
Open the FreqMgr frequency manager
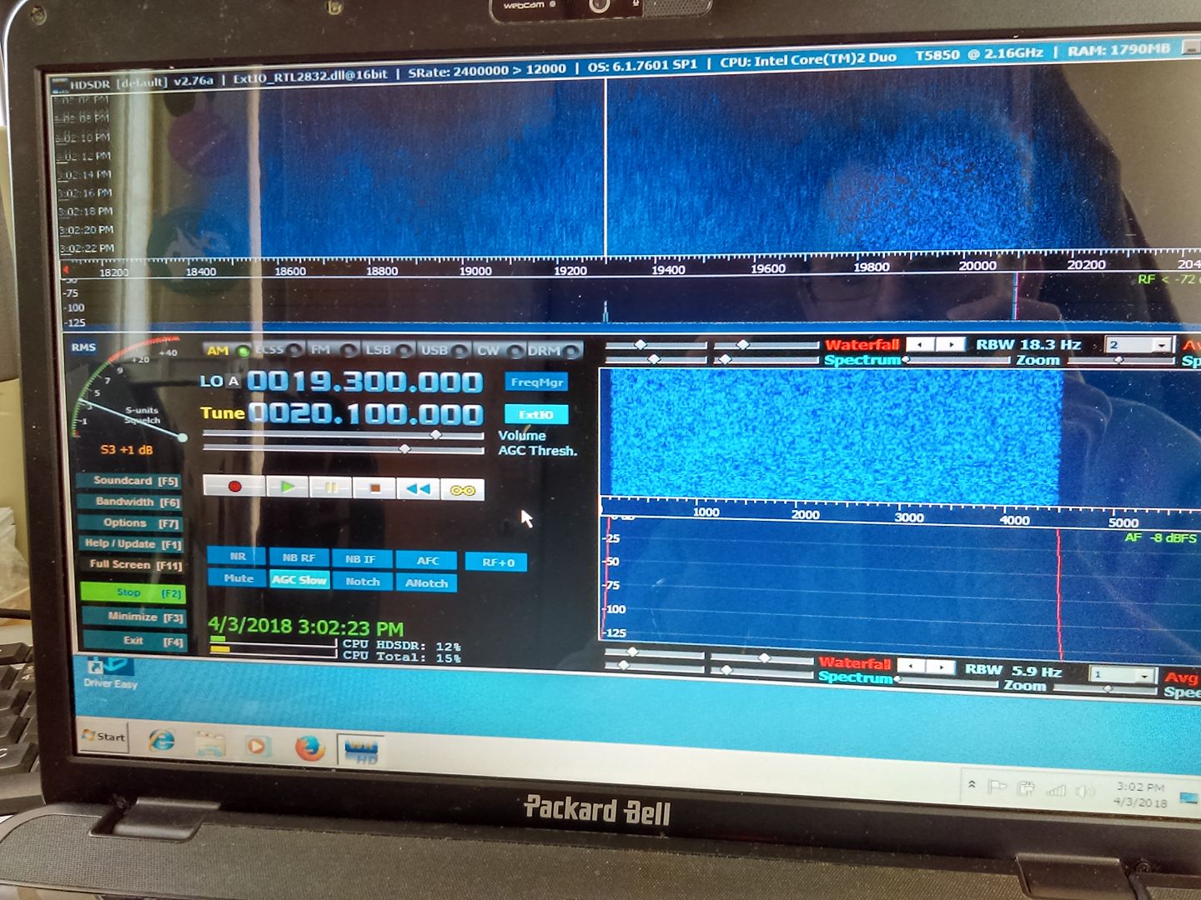536,382
